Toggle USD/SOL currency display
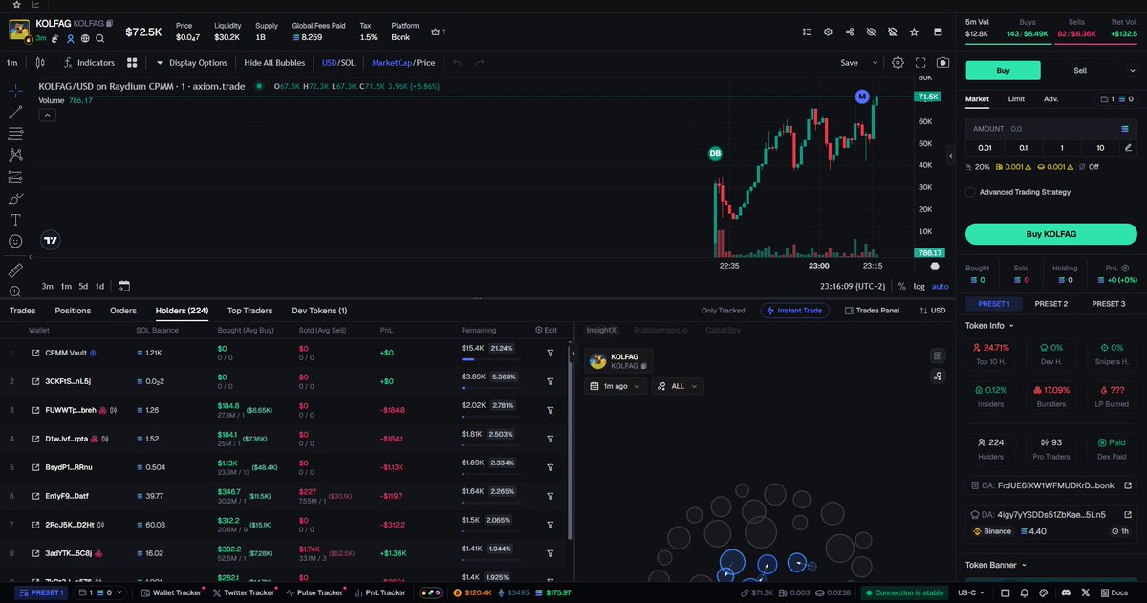1147x603 pixels. click(338, 63)
